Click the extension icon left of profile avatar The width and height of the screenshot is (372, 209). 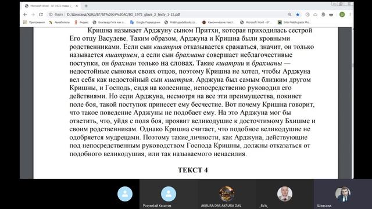click(x=331, y=15)
